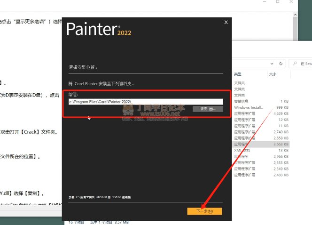Viewport: 312px width, 225px height.
Task: Select the 2,740 KB file row
Action: point(261,132)
